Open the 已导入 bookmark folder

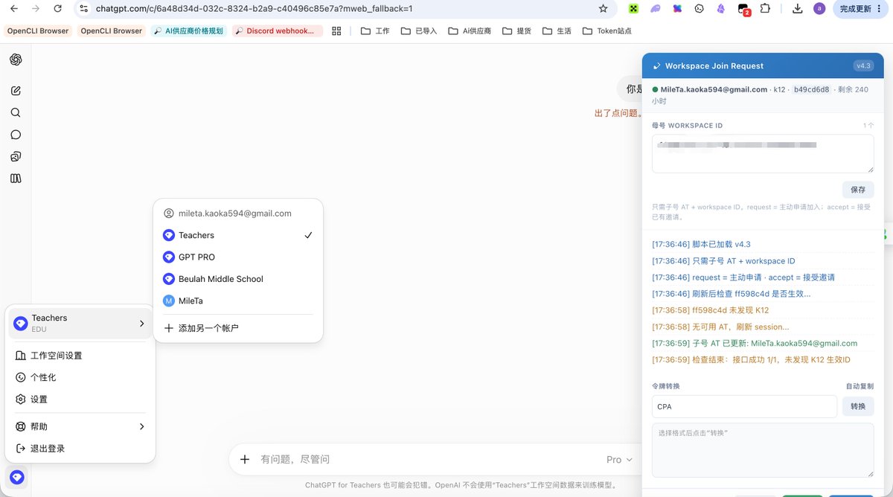point(419,31)
